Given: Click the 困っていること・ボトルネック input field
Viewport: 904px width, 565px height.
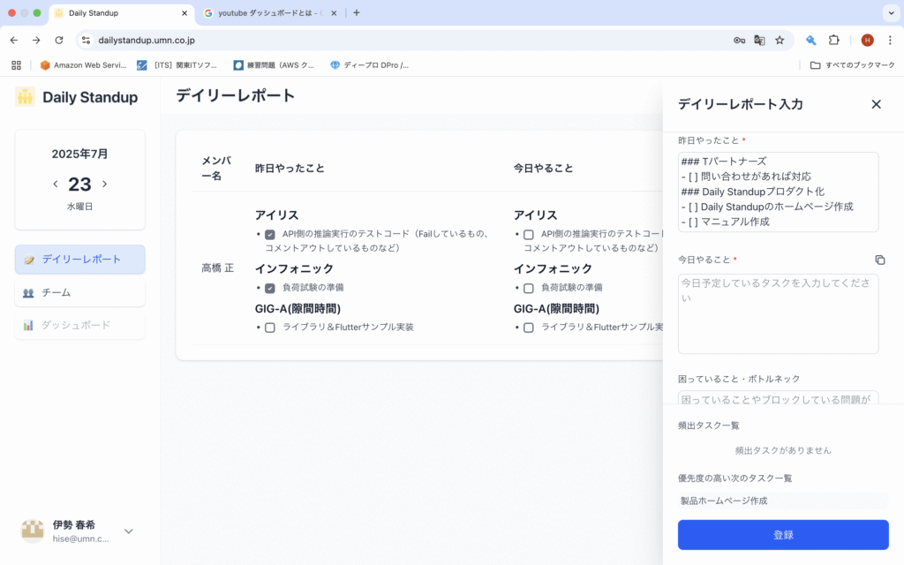Looking at the screenshot, I should tap(778, 398).
